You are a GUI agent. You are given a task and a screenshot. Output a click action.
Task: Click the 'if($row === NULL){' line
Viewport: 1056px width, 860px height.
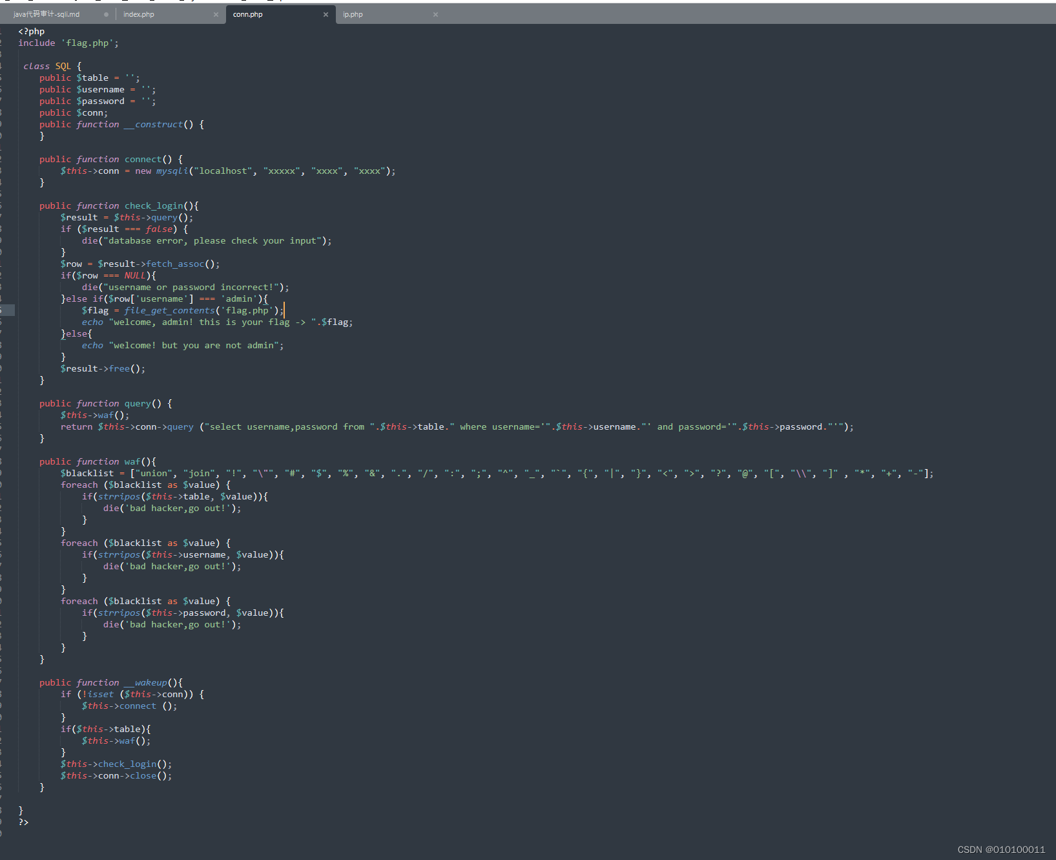click(x=109, y=275)
